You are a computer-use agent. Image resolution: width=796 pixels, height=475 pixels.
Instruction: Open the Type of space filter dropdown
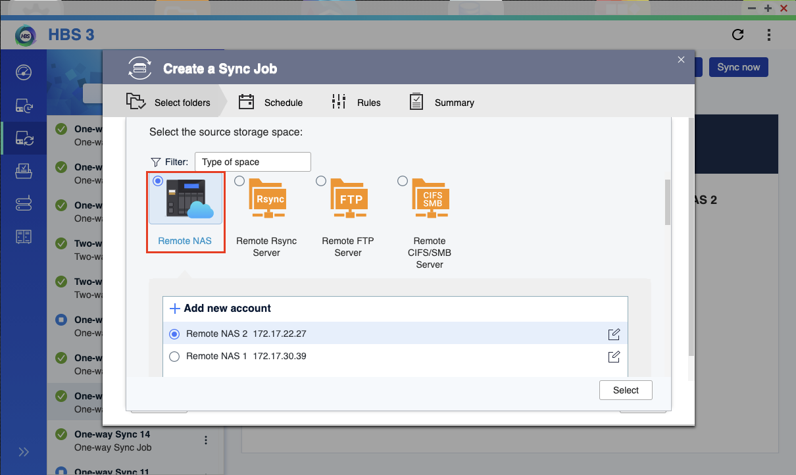[253, 162]
